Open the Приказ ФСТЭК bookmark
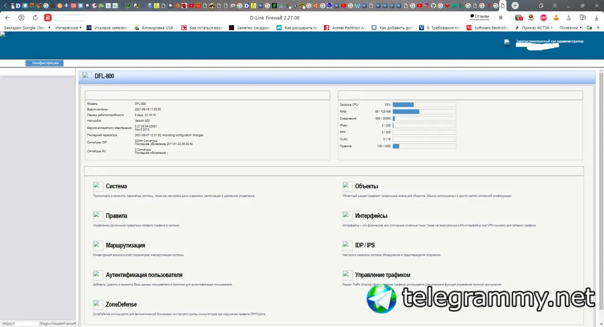 pyautogui.click(x=535, y=28)
